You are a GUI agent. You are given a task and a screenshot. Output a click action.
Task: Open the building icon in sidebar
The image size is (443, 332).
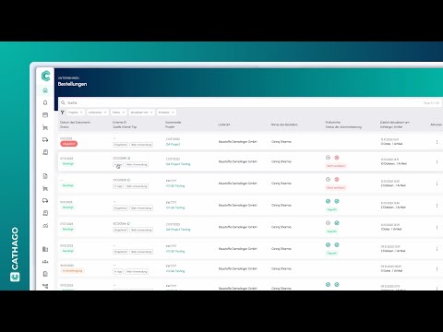click(x=45, y=249)
